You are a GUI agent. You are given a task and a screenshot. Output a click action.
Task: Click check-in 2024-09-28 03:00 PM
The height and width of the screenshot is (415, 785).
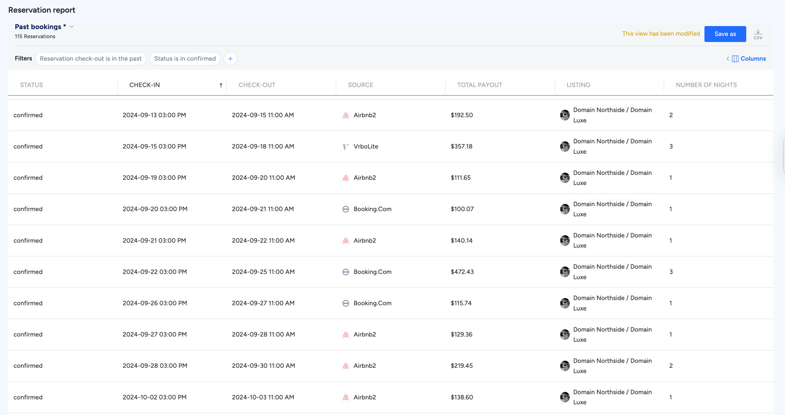click(155, 366)
